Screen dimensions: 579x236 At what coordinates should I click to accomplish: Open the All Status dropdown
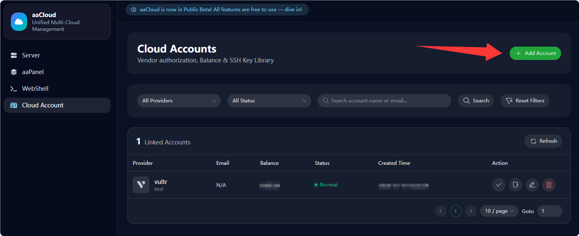tap(269, 101)
